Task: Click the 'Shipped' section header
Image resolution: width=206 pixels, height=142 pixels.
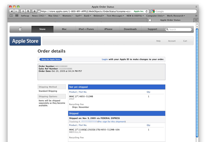Action: 117,113
